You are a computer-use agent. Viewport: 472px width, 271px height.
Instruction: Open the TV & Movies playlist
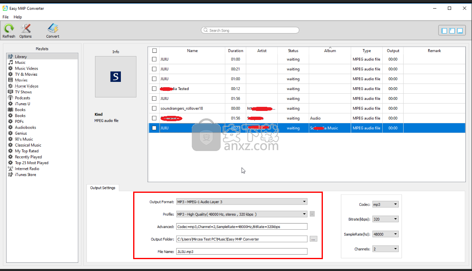[x=26, y=74]
